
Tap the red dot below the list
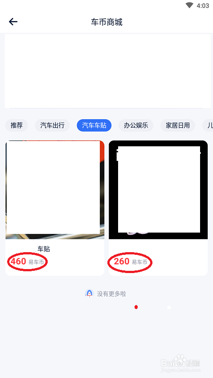pyautogui.click(x=136, y=307)
